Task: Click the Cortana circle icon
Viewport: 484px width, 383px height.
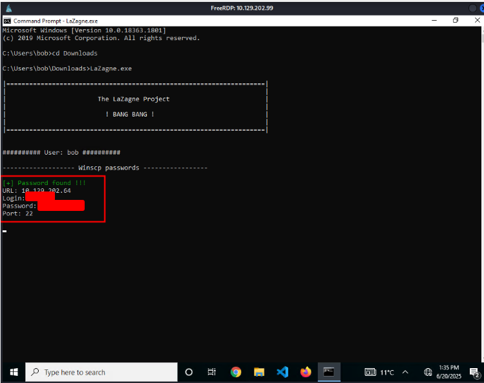Action: click(189, 372)
